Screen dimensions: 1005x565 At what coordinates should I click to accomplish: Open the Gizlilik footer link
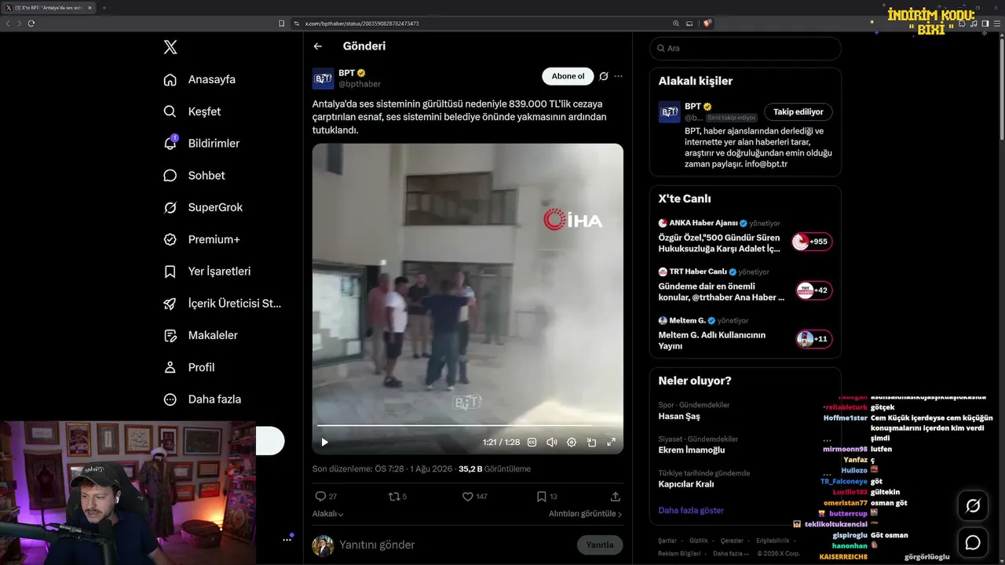point(699,541)
